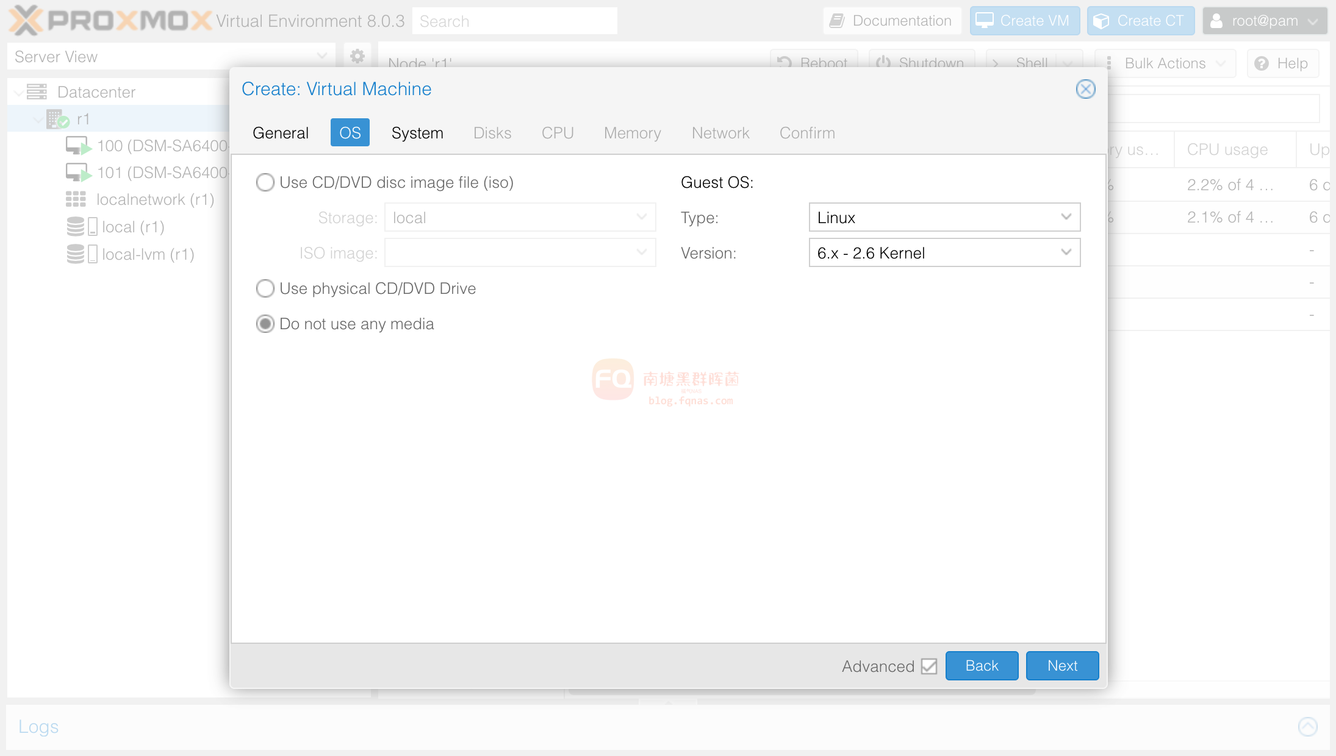Collapse the r1 node tree
Image resolution: width=1336 pixels, height=756 pixels.
click(x=38, y=119)
